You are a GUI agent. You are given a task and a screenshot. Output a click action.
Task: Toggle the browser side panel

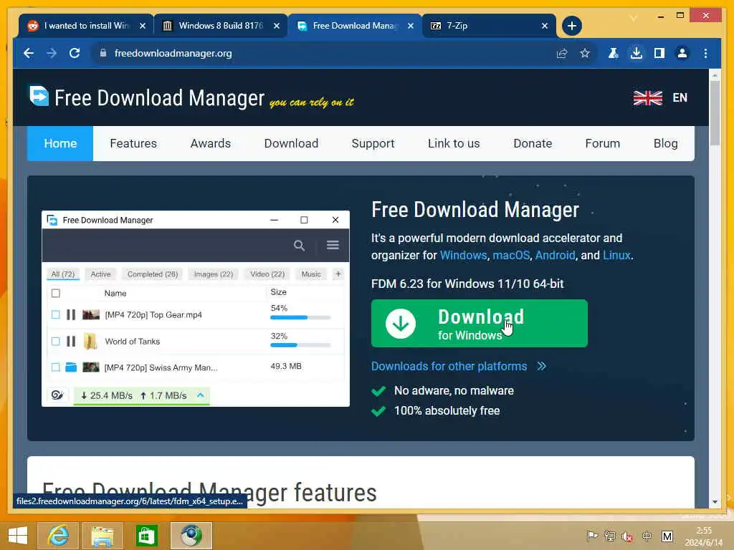tap(659, 53)
